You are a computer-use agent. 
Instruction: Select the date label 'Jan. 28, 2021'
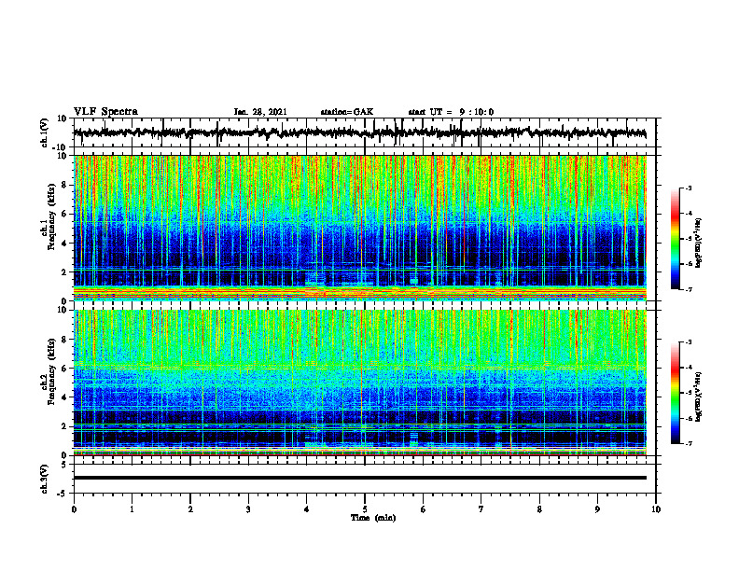260,112
